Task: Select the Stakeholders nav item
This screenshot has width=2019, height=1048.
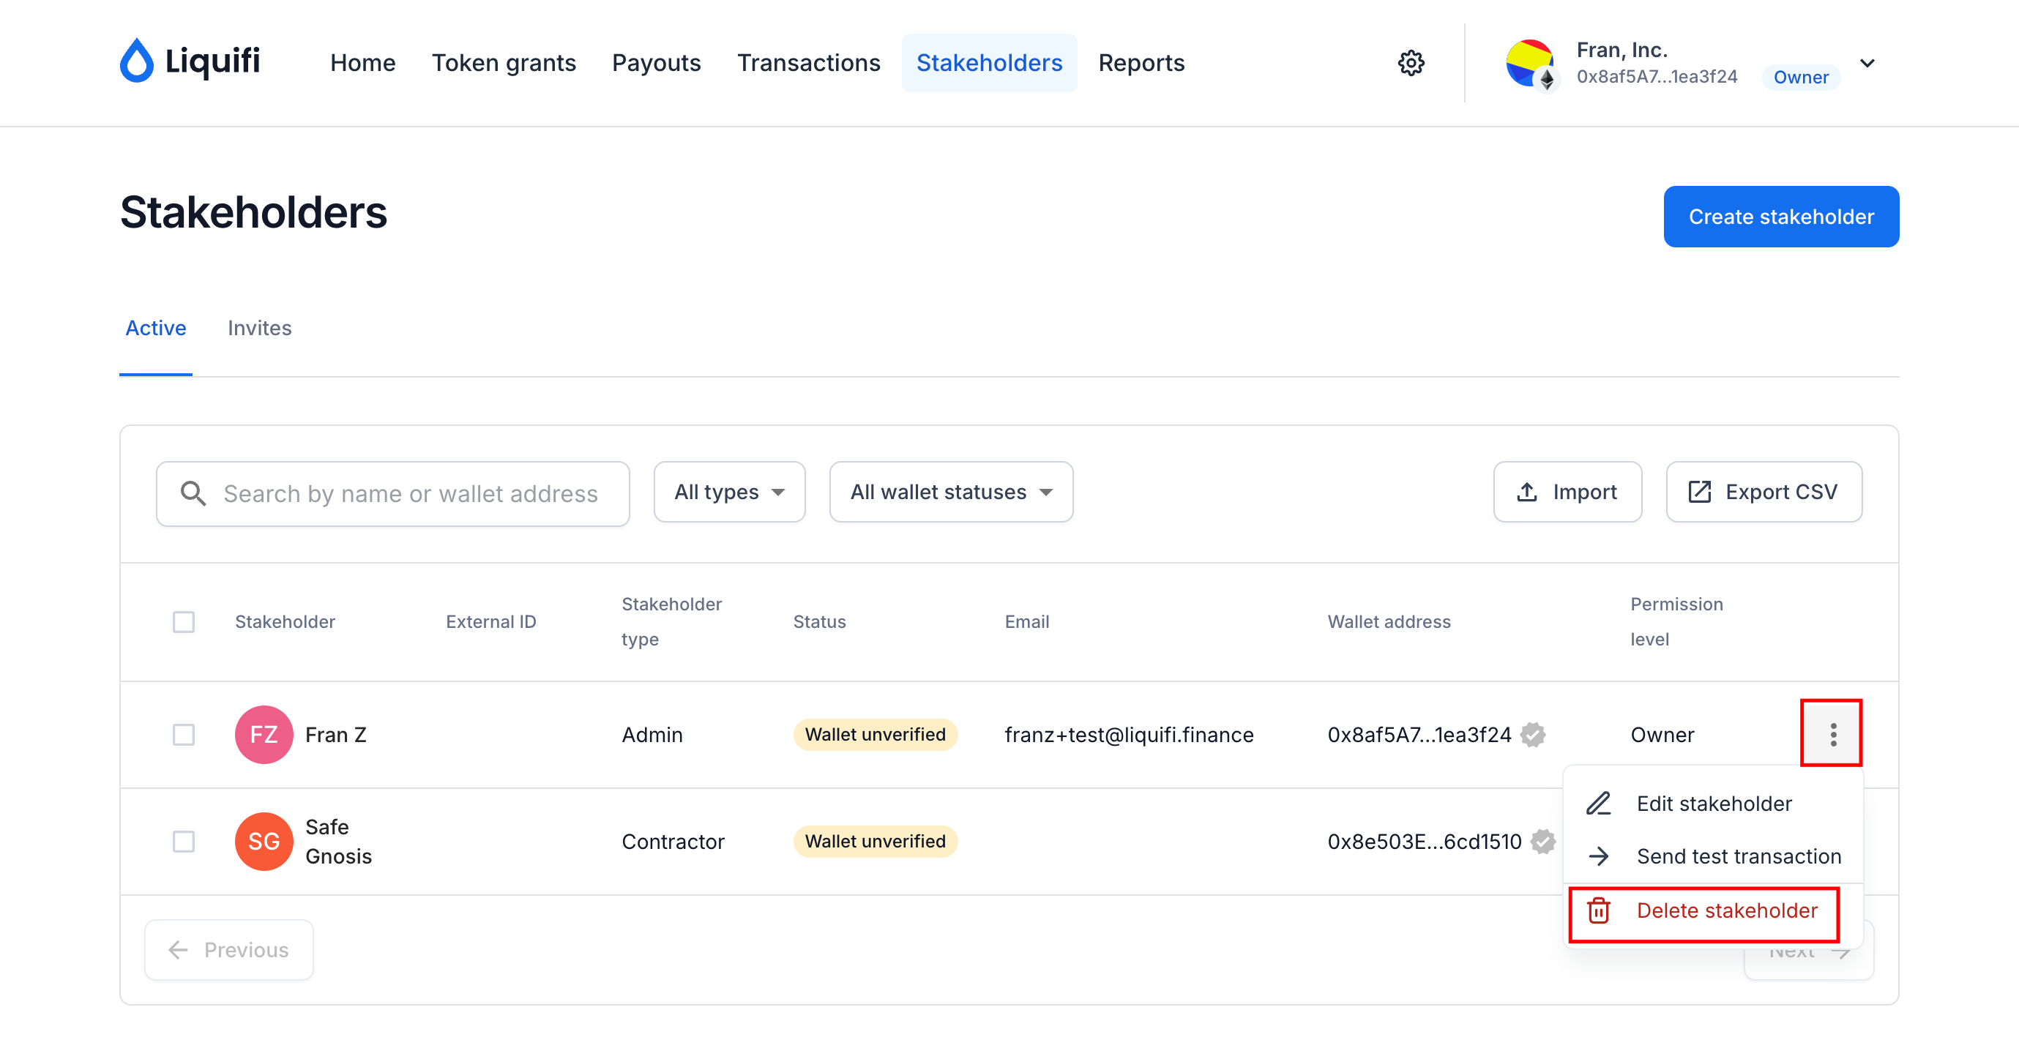Action: click(989, 63)
